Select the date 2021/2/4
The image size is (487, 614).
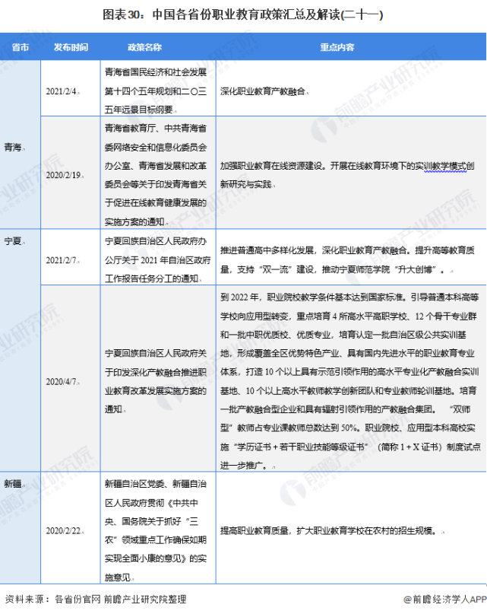coord(62,91)
